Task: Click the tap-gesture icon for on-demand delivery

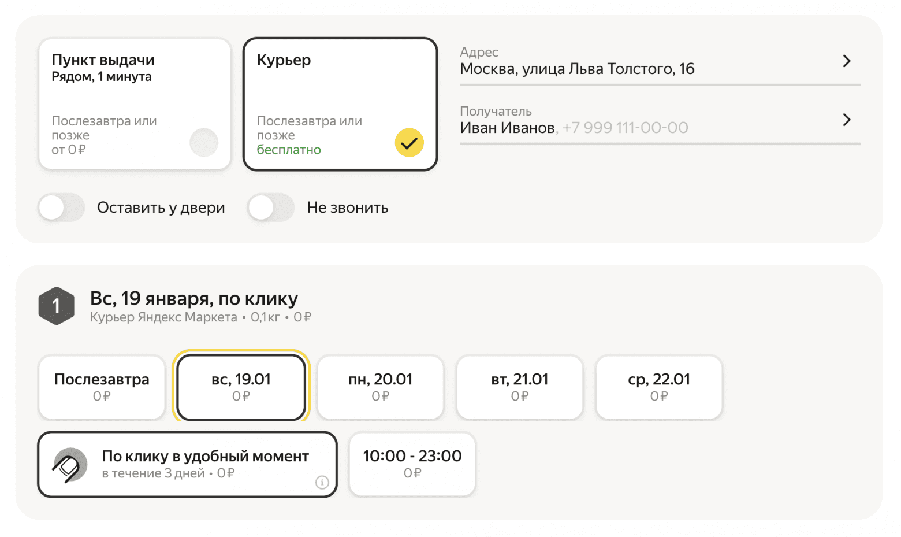Action: tap(70, 465)
